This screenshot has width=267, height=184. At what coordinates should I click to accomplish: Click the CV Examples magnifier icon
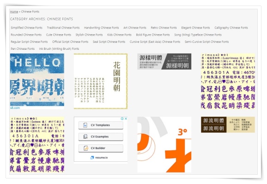click(85, 137)
